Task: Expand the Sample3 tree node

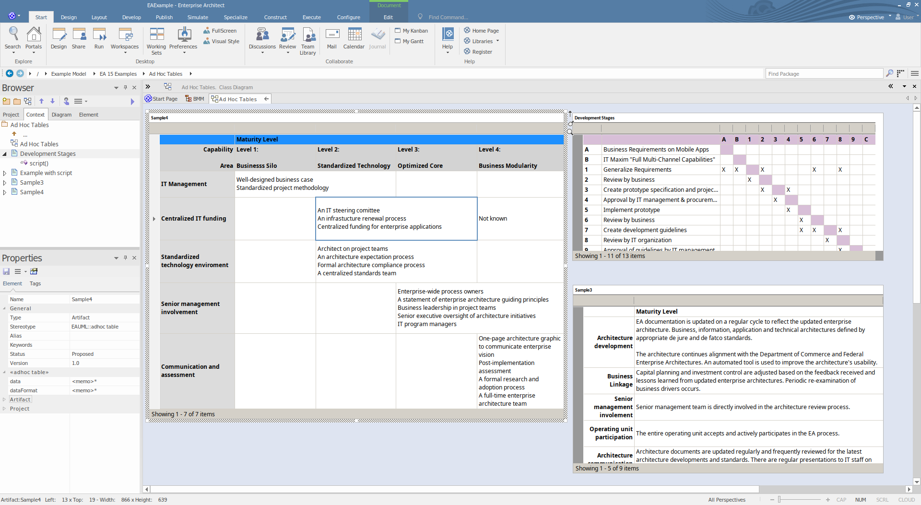Action: click(x=5, y=183)
